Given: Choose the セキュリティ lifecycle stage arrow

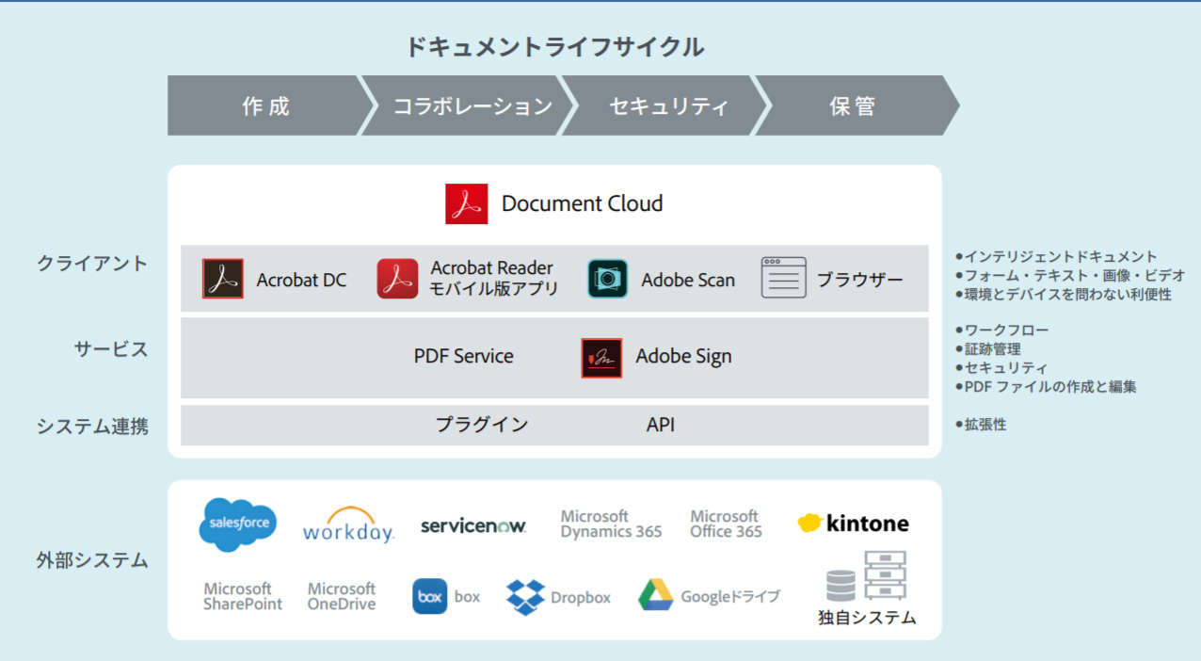Looking at the screenshot, I should (666, 105).
